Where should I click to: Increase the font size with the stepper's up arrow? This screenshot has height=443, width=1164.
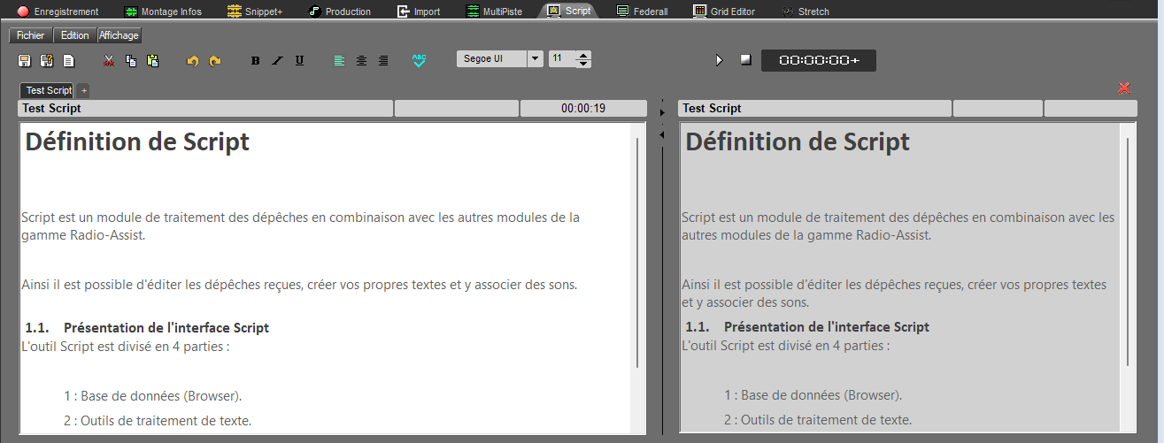(x=583, y=55)
